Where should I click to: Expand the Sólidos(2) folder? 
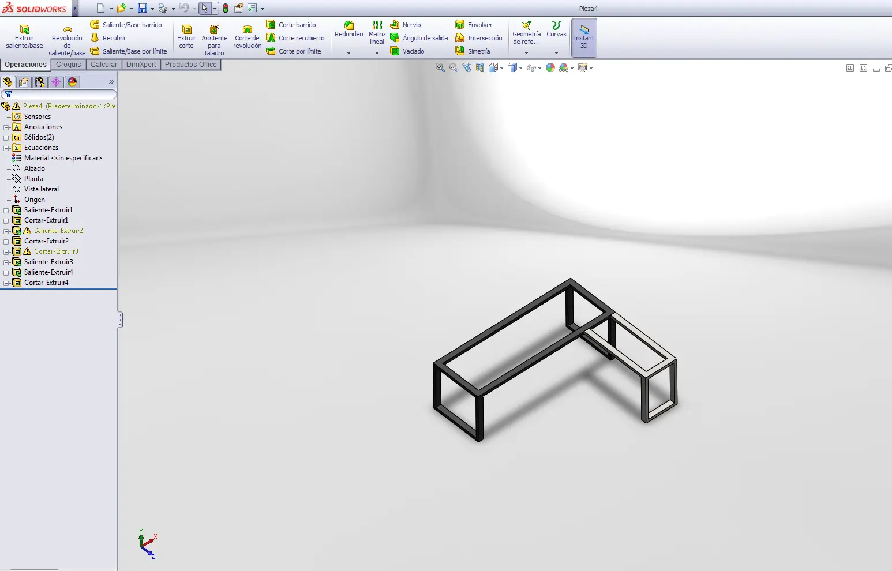[x=6, y=137]
